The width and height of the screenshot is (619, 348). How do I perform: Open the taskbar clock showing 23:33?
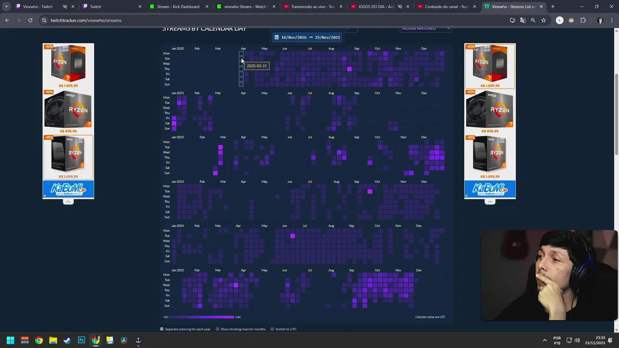(x=595, y=340)
